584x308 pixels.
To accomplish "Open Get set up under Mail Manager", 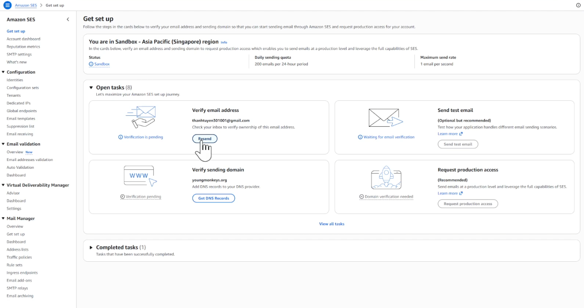I will coord(16,234).
